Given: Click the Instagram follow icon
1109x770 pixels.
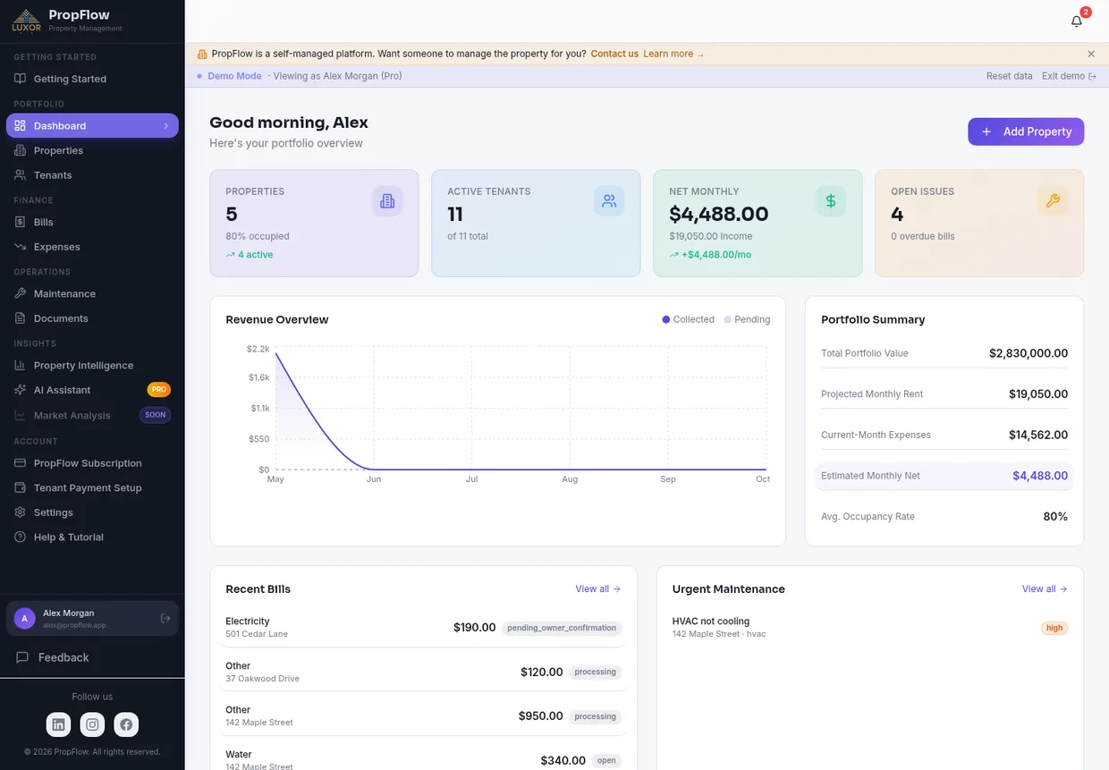Looking at the screenshot, I should (92, 724).
